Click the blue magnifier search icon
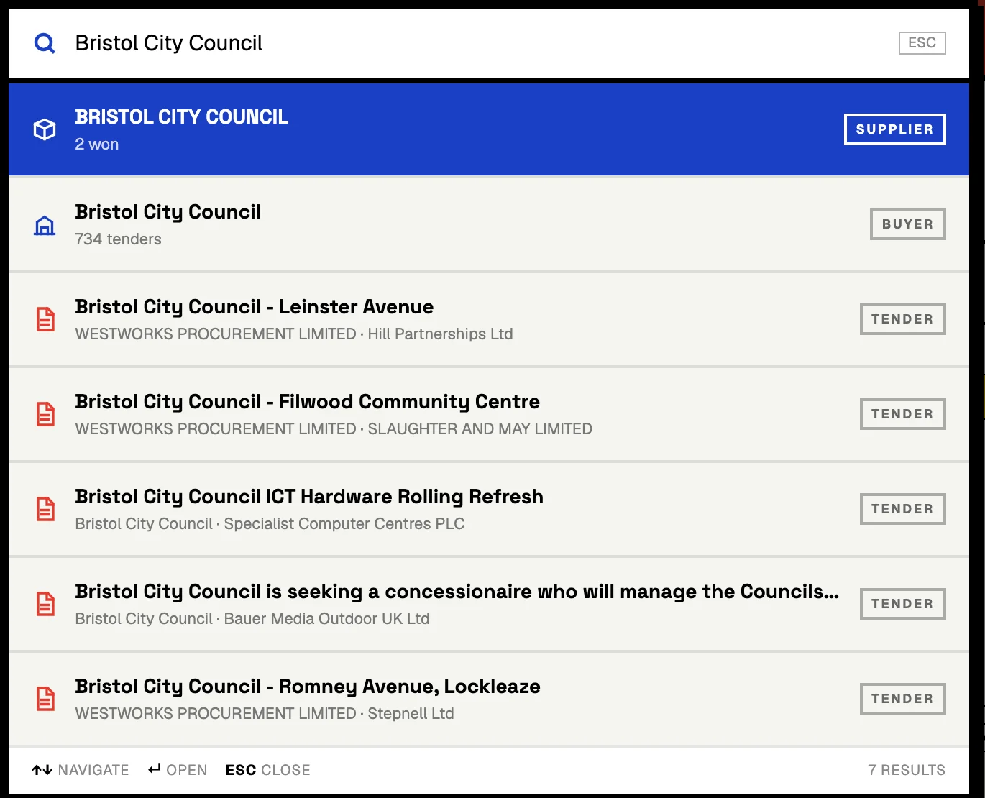The image size is (985, 798). (x=45, y=43)
